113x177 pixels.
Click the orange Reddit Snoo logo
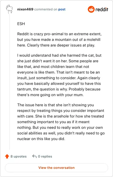click(x=91, y=9)
